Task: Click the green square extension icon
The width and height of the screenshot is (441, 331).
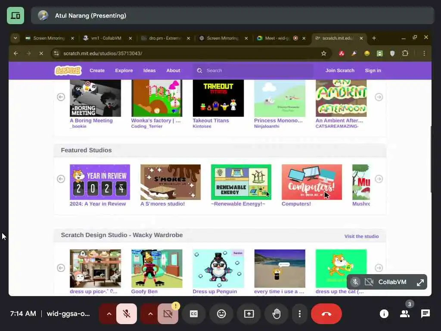Action: [x=380, y=53]
